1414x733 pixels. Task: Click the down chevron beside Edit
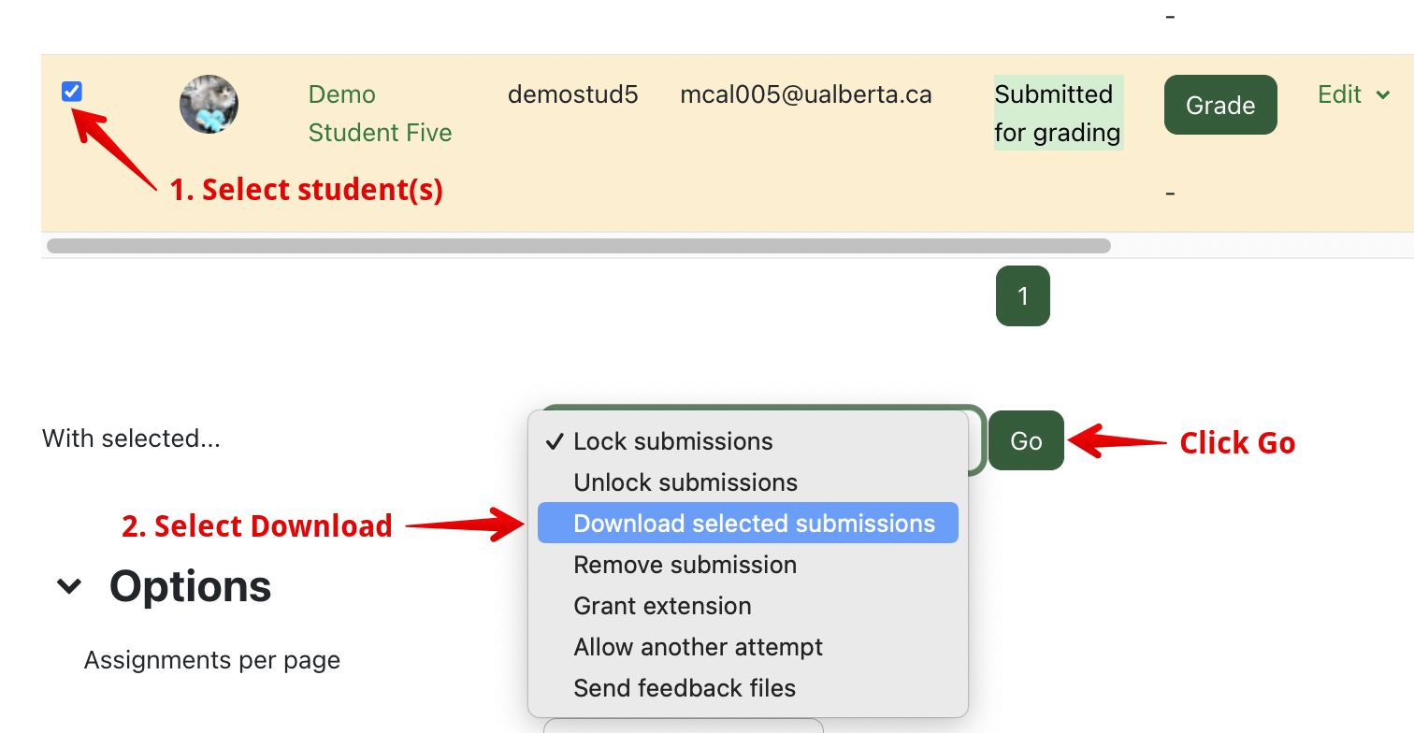coord(1383,94)
